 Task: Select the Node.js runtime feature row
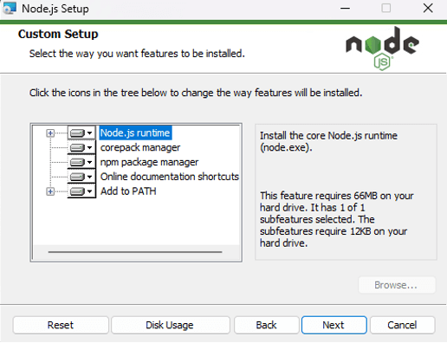tap(135, 133)
